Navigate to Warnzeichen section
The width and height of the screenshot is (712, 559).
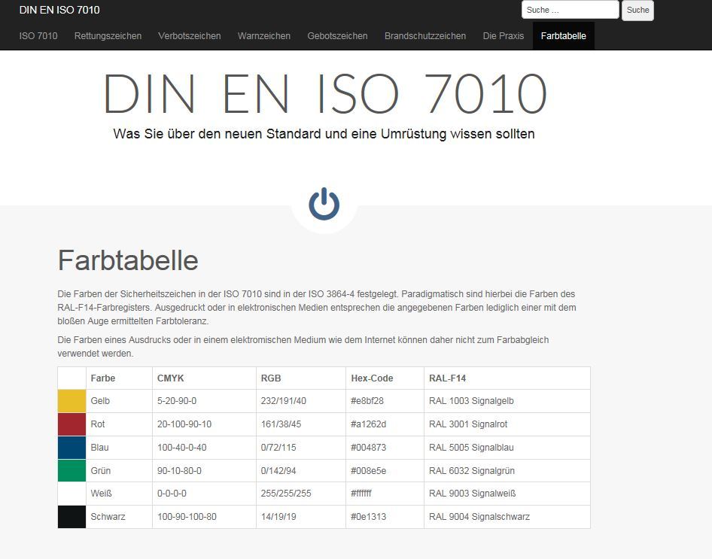[264, 35]
